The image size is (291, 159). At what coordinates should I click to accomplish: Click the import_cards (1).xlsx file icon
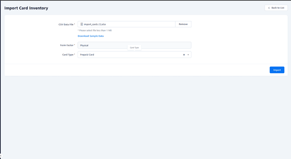click(x=81, y=24)
